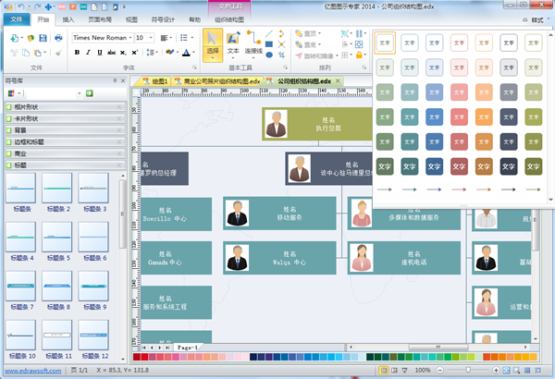Toggle normal view mode in status bar
This screenshot has height=379, width=555.
384,370
